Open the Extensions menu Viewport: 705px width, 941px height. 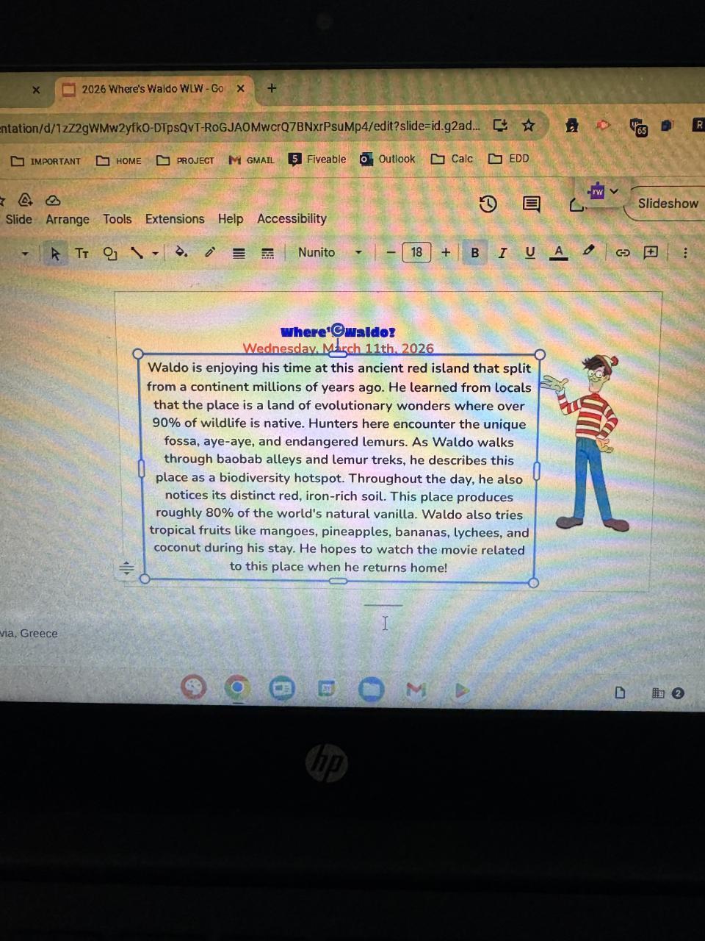[175, 219]
